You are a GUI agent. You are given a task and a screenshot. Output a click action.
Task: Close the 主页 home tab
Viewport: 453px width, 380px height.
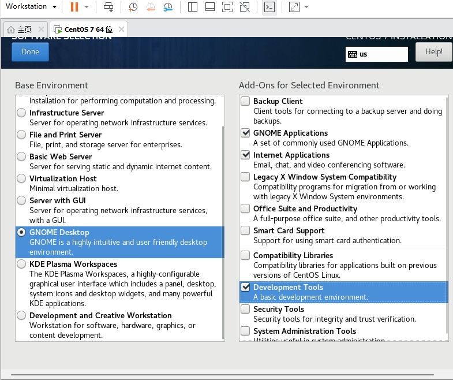(x=41, y=29)
